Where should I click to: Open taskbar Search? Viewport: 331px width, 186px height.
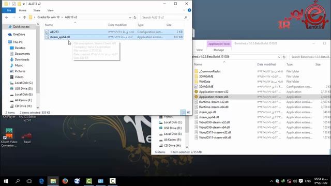tap(18, 181)
